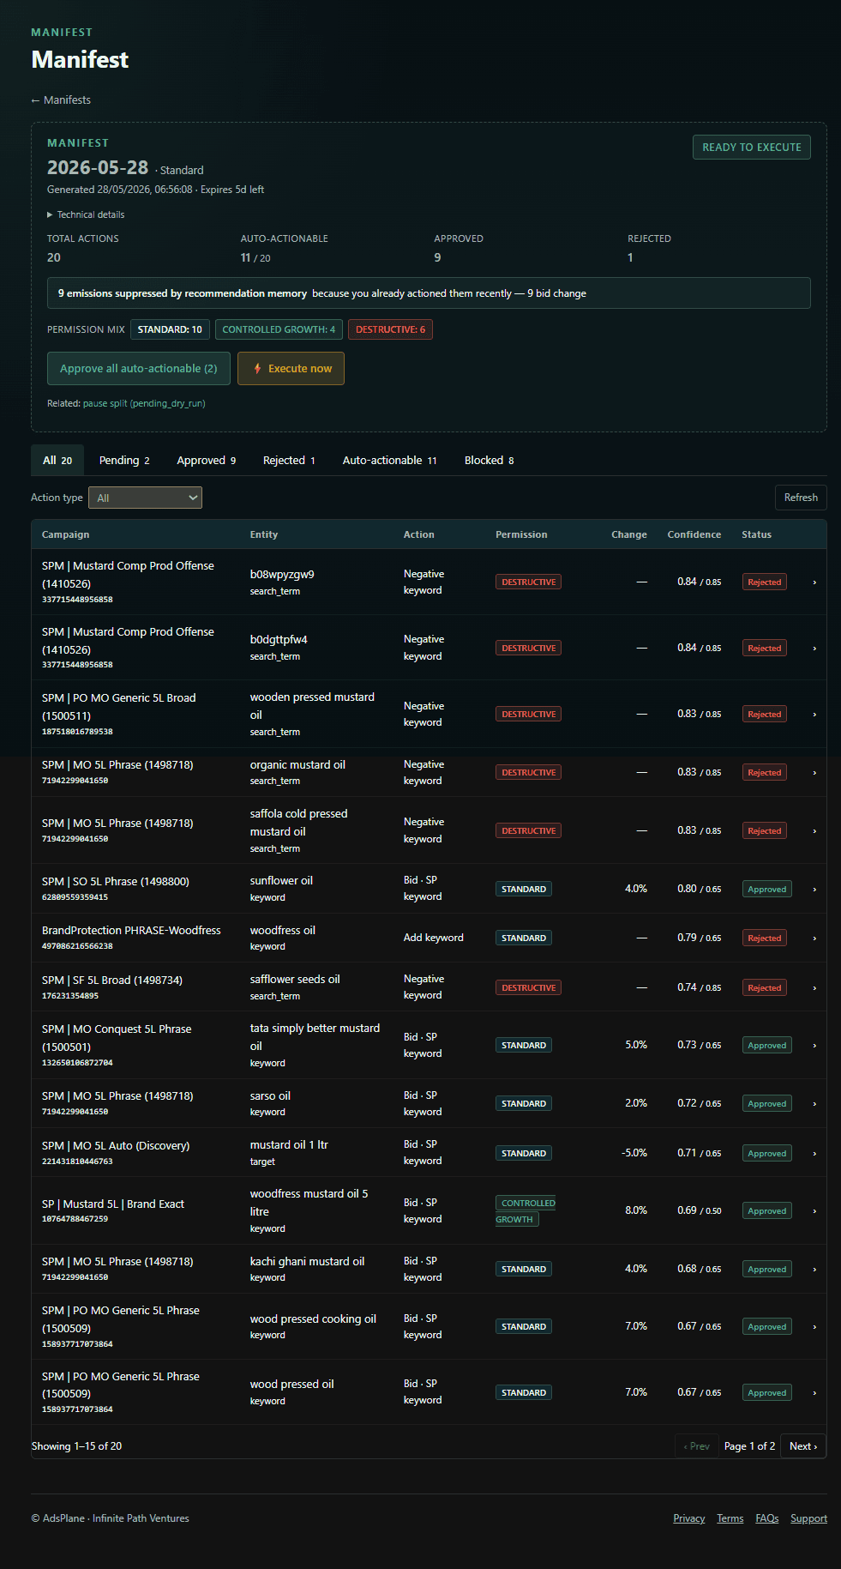Click the Refresh button
Screen dimensions: 841x1569
point(801,498)
